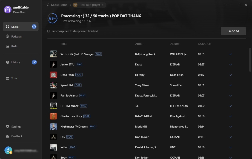Open the History section
Viewport: 252px width, 159px height.
point(21,62)
